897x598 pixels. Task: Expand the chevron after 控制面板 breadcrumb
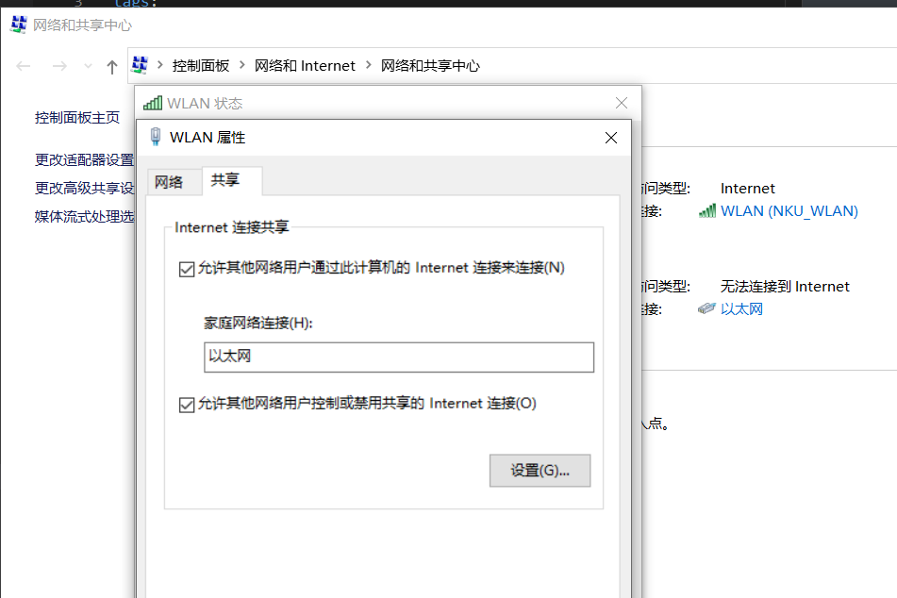pos(242,66)
